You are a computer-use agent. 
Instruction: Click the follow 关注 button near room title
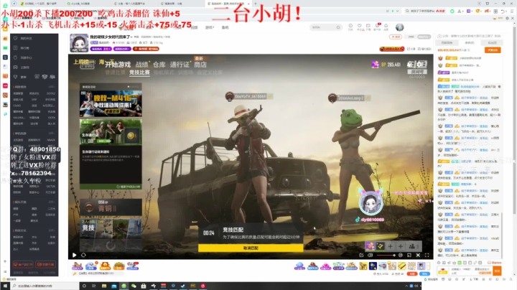tap(395, 37)
